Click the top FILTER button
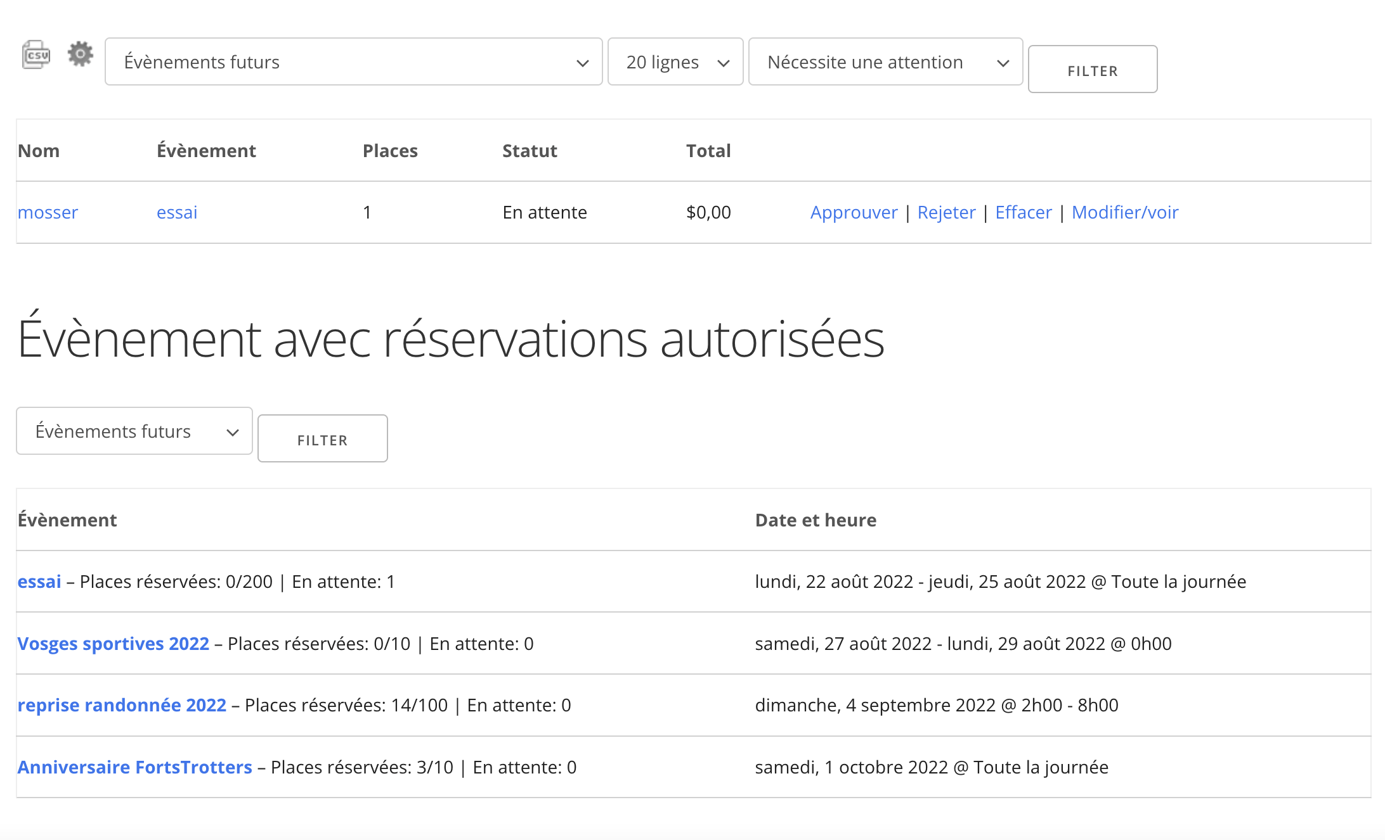This screenshot has height=840, width=1385. click(x=1092, y=70)
